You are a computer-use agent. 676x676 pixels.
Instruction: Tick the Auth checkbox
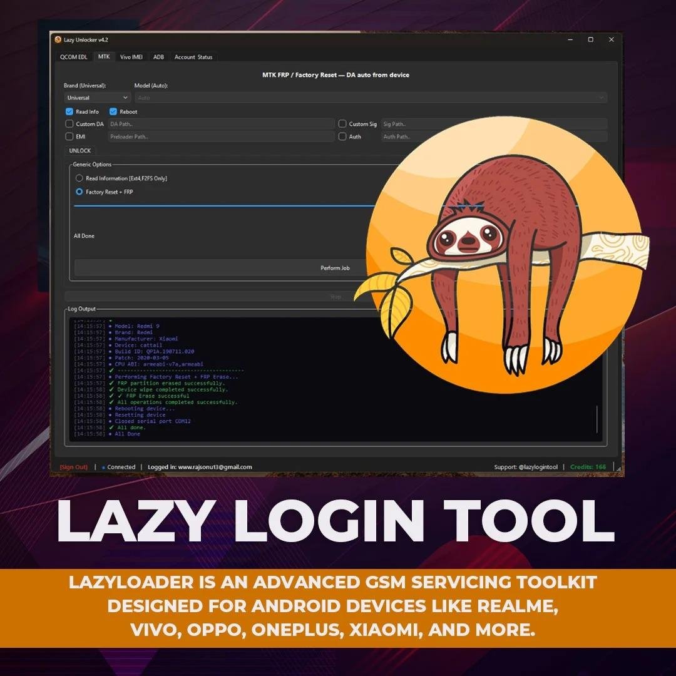[x=342, y=136]
